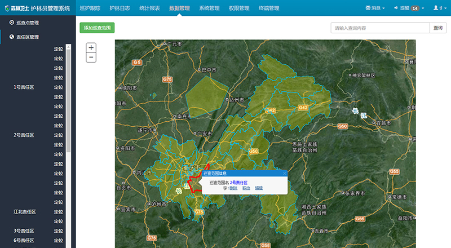Expand the 提醒 notifications dropdown

click(409, 8)
